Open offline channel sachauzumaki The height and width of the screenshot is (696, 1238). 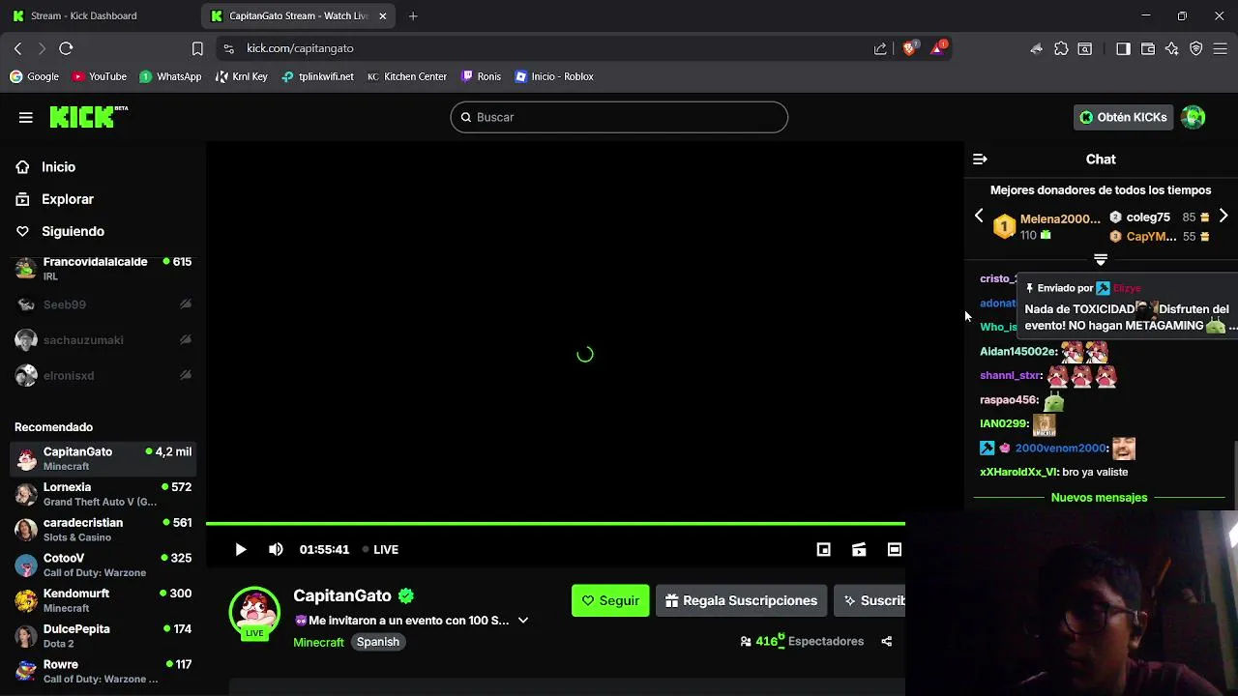click(103, 340)
